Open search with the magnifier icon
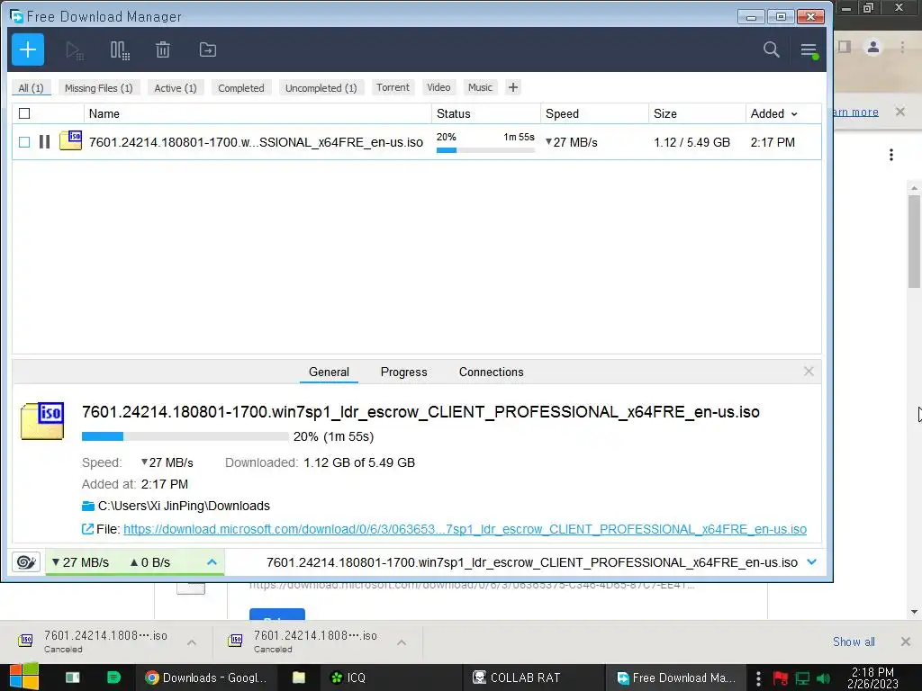 point(772,50)
